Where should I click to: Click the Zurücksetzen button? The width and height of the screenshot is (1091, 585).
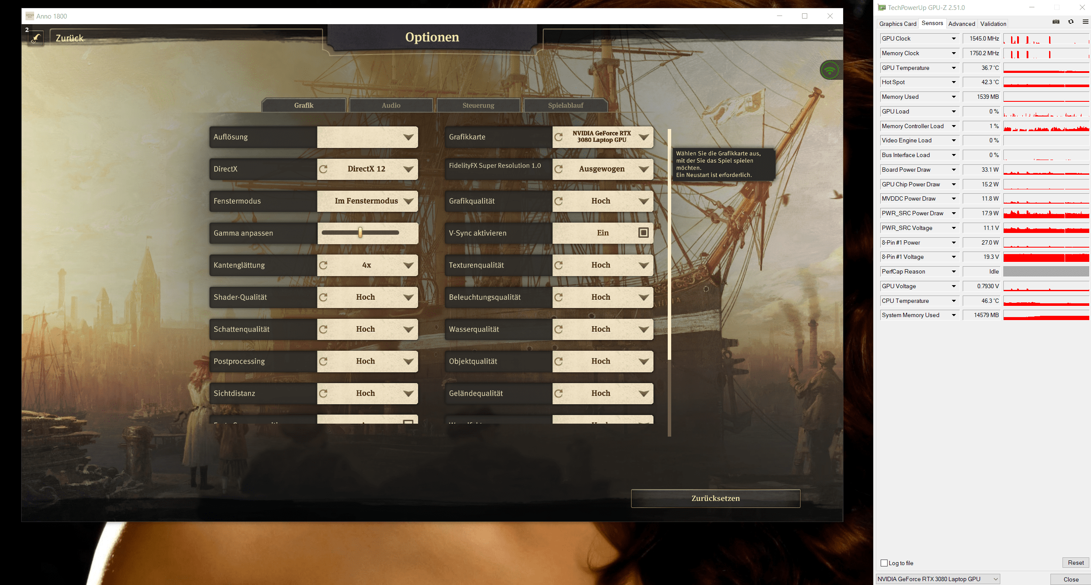[x=716, y=498]
